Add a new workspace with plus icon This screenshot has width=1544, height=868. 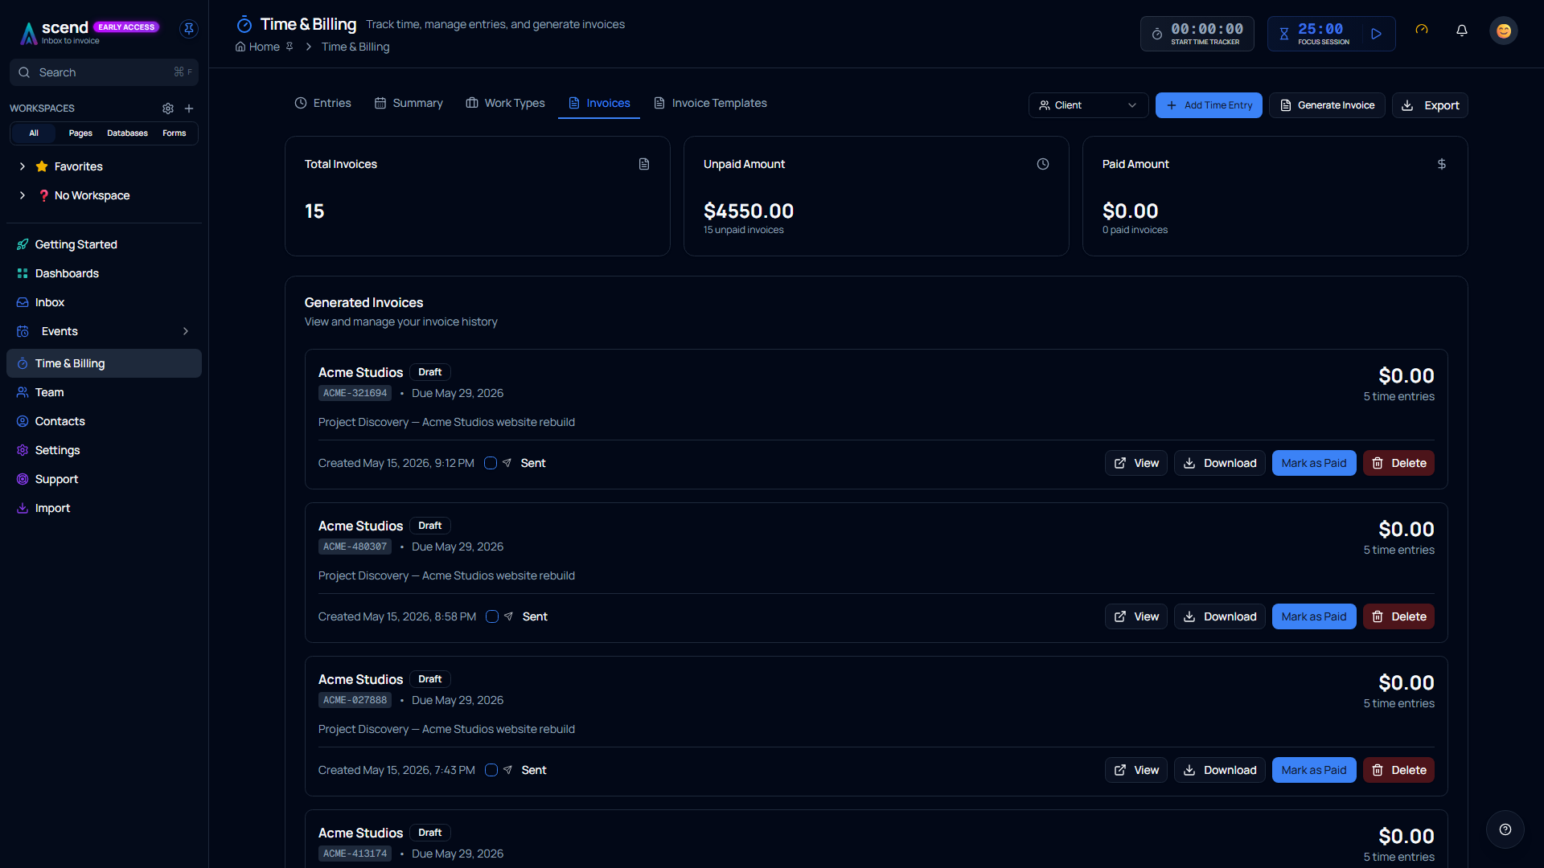[x=189, y=108]
